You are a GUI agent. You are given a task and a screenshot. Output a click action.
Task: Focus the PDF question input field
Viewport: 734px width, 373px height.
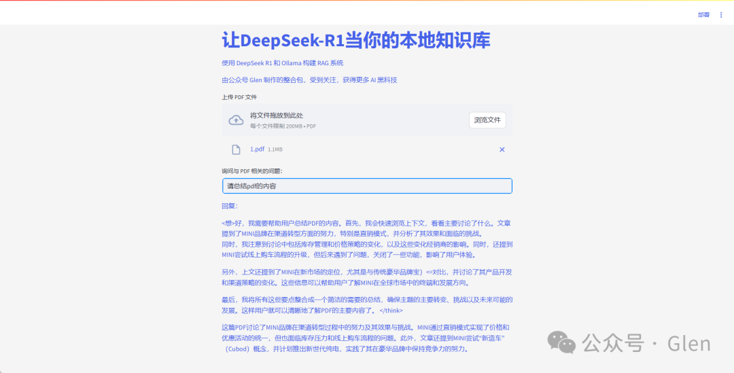tap(367, 185)
